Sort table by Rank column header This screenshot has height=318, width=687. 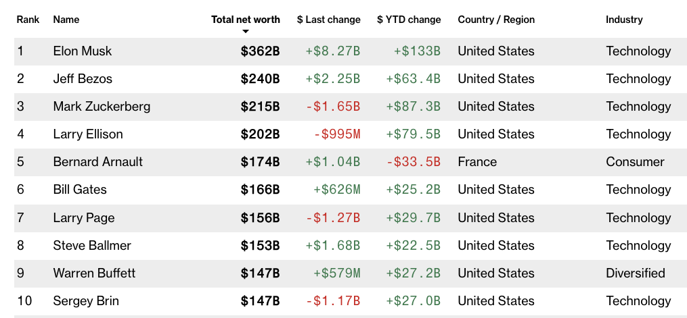click(28, 20)
